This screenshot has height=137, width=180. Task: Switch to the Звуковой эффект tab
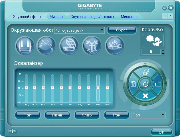coord(28,17)
